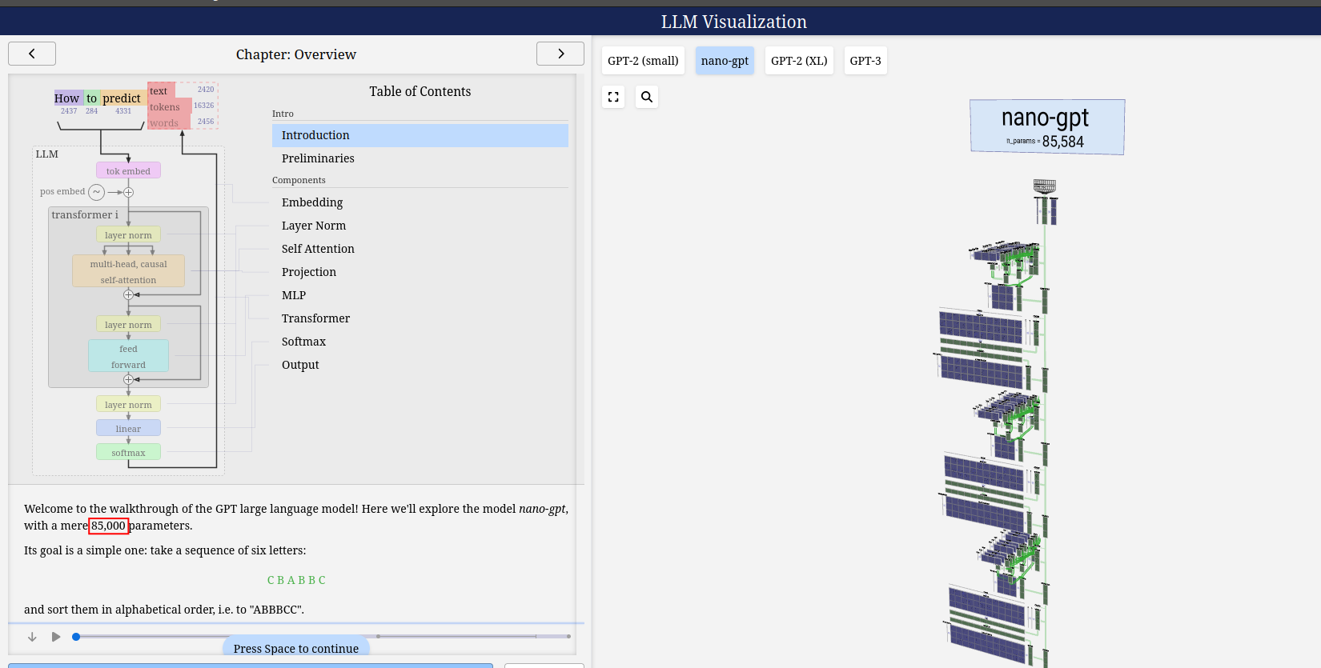Open the Output chapter
1321x668 pixels.
click(420, 365)
